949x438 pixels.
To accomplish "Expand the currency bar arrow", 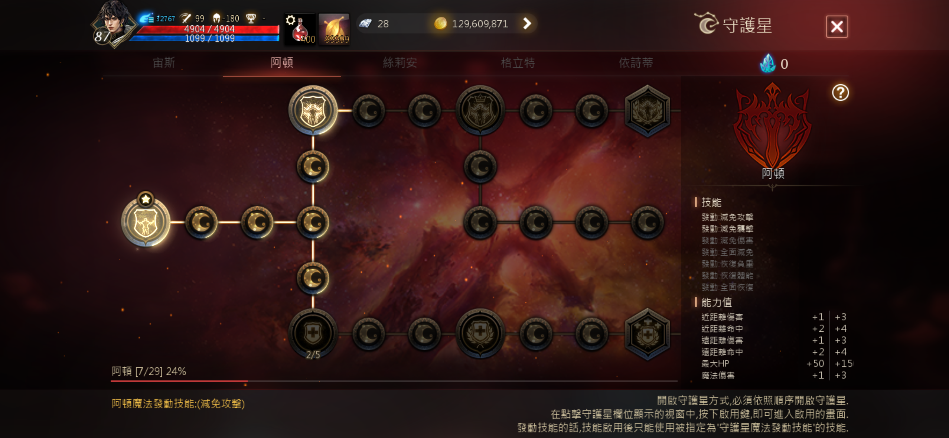I will (527, 24).
